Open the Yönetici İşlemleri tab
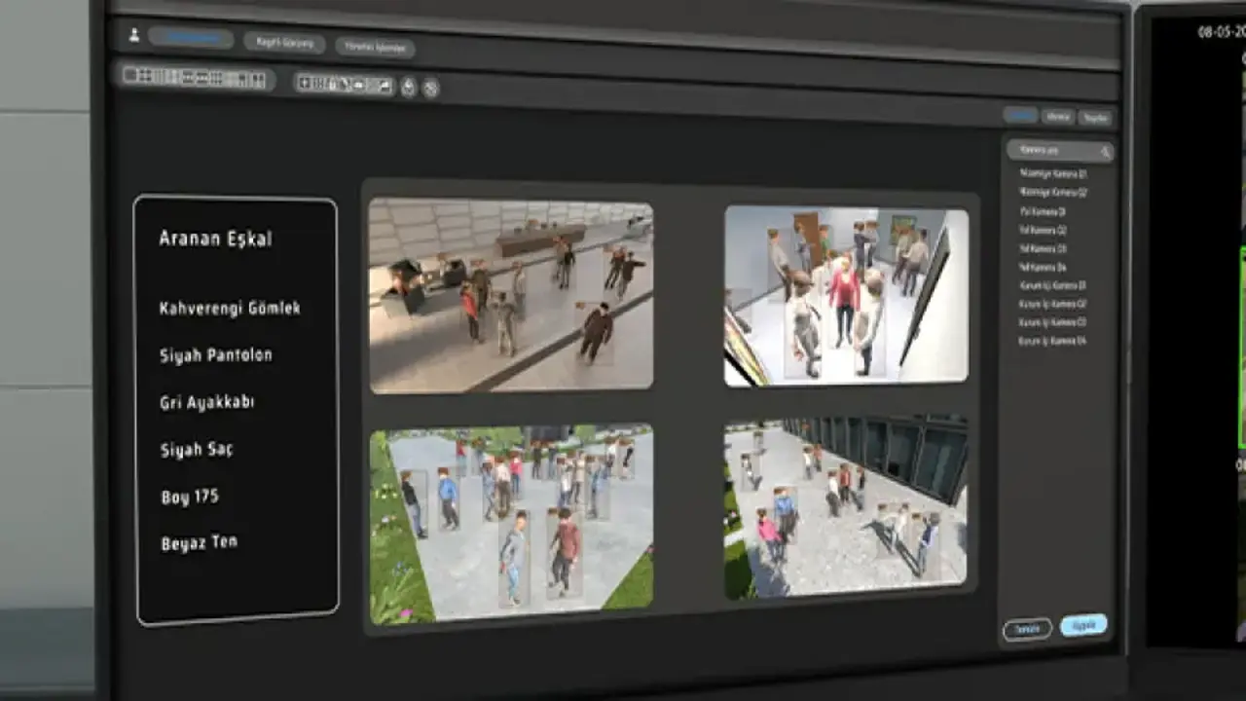Viewport: 1246px width, 701px height. click(x=375, y=47)
